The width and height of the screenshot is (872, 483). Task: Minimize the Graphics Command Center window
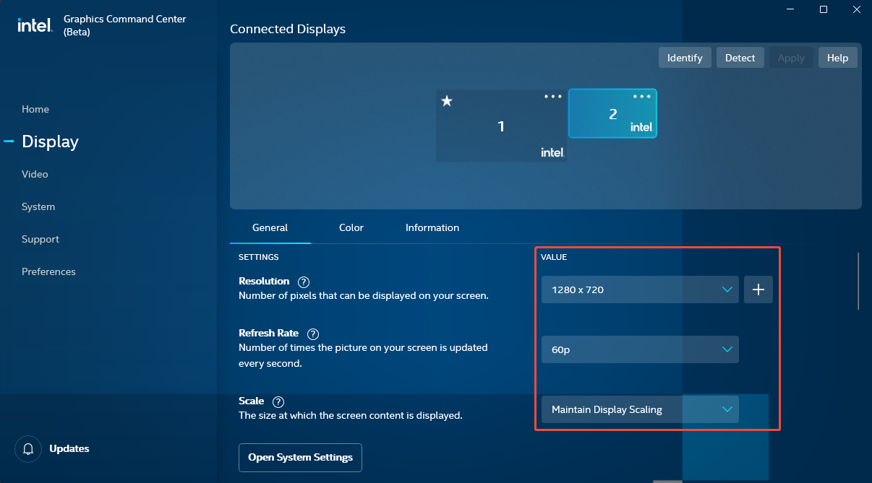790,9
